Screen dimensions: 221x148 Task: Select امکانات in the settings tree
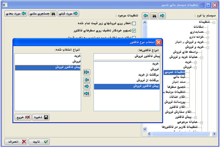coord(198,27)
